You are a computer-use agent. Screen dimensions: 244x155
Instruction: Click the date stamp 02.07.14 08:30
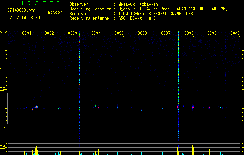tap(24, 18)
